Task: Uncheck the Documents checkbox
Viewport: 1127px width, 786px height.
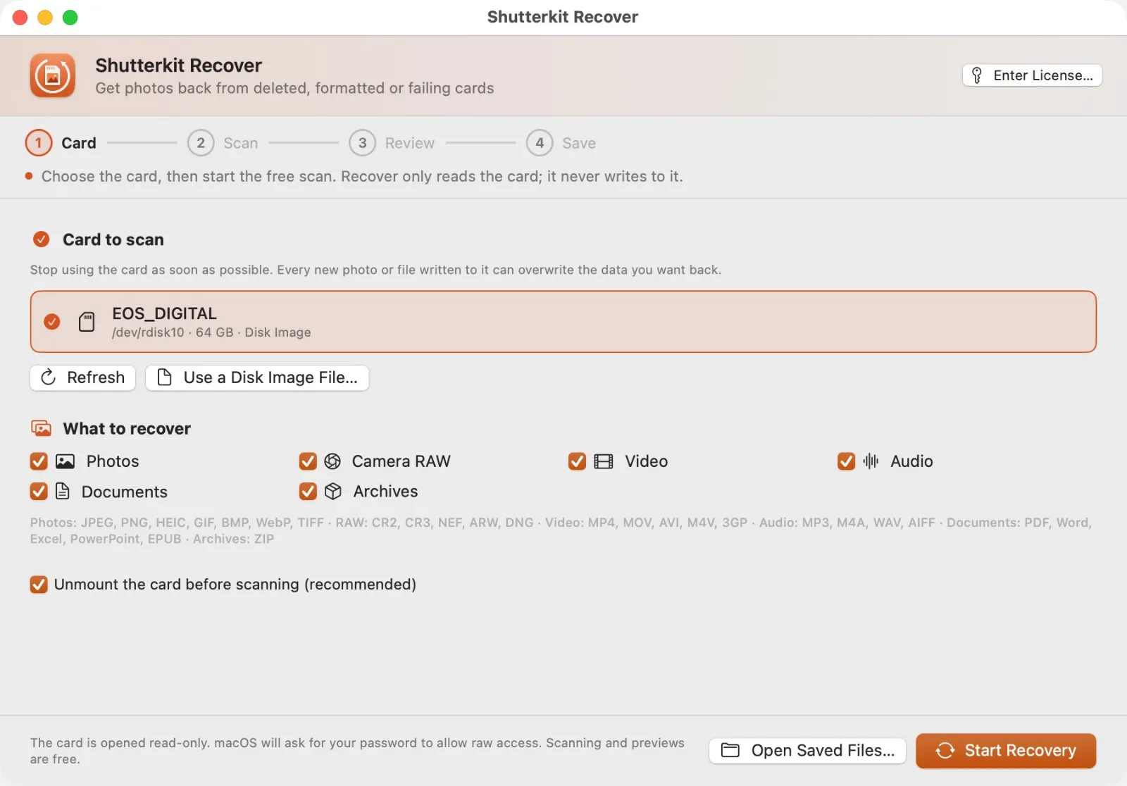Action: [39, 491]
